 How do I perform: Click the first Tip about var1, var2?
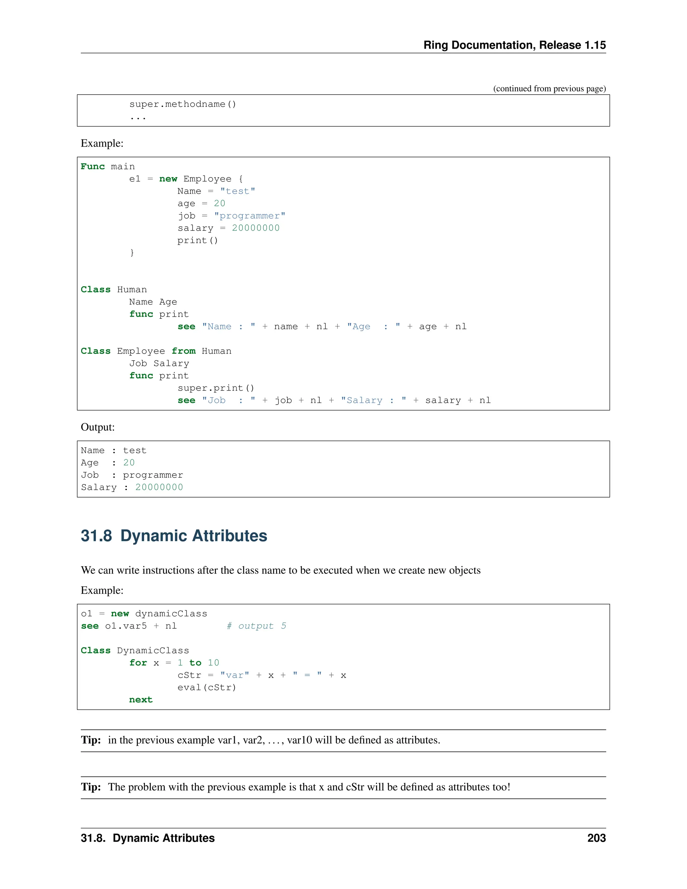pos(260,740)
